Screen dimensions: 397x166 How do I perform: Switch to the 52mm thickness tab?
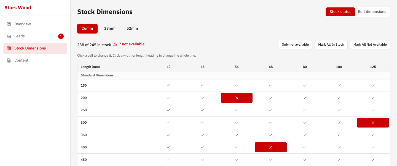(132, 29)
